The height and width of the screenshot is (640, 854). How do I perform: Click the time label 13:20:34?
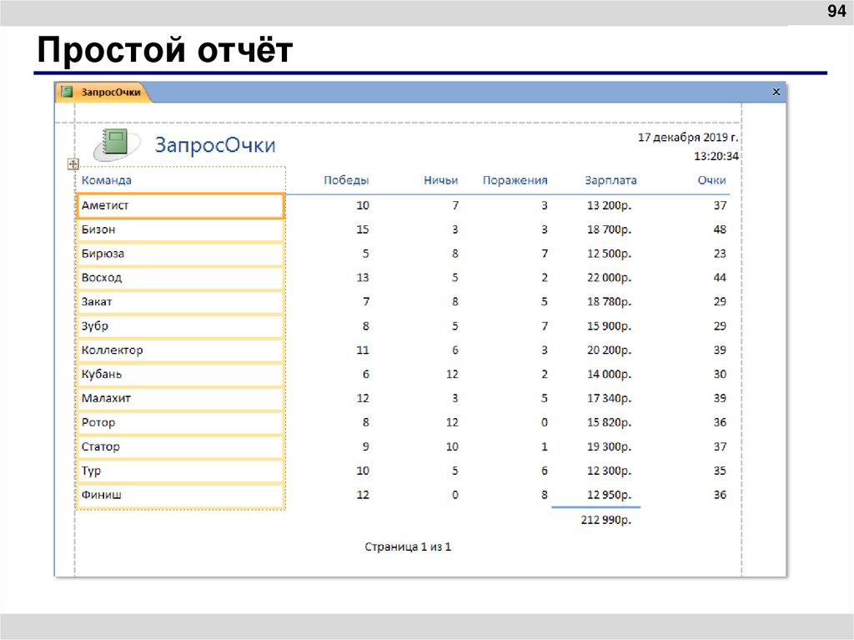pyautogui.click(x=716, y=155)
